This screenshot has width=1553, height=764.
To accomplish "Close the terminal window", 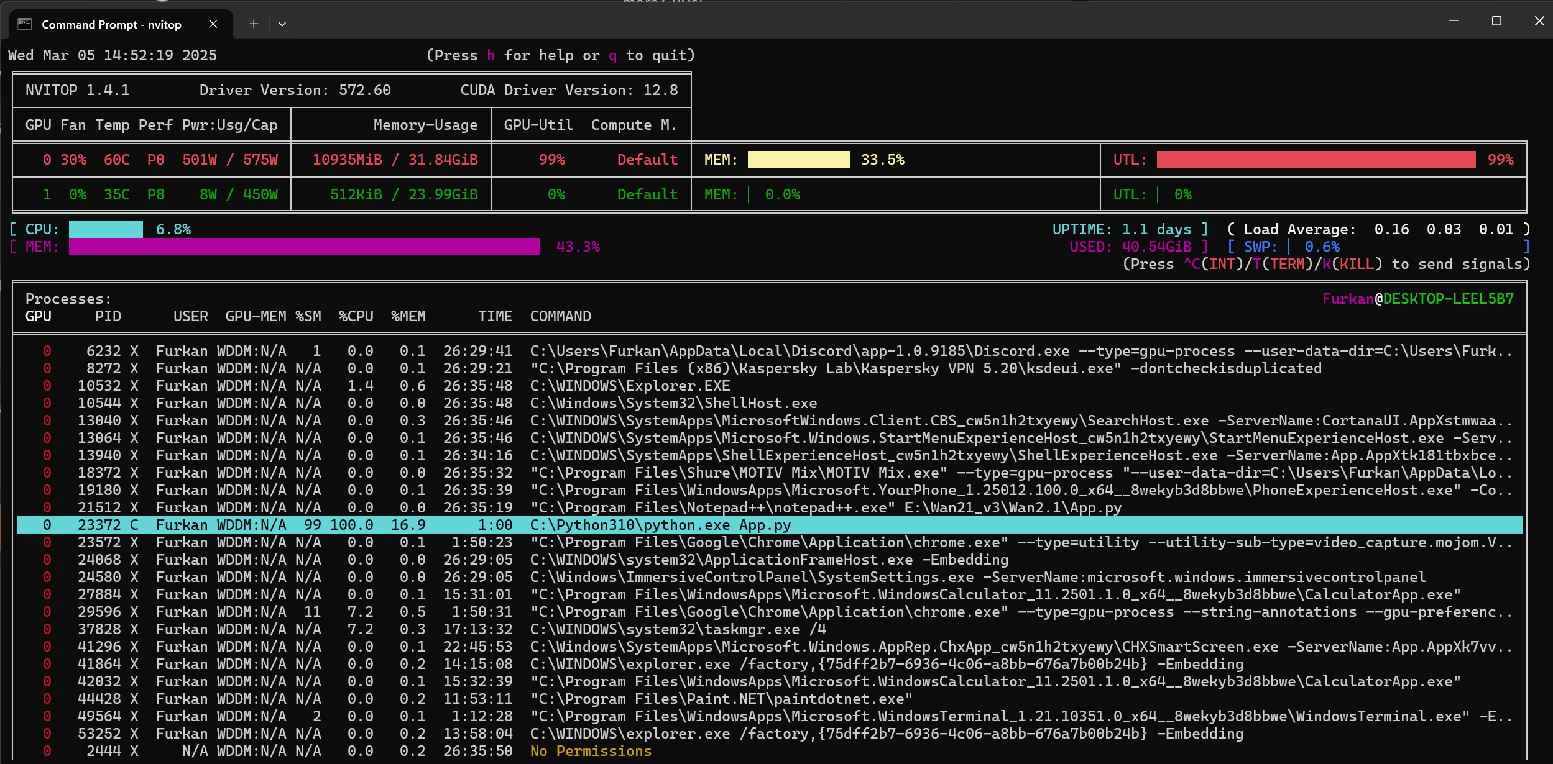I will pyautogui.click(x=1539, y=21).
